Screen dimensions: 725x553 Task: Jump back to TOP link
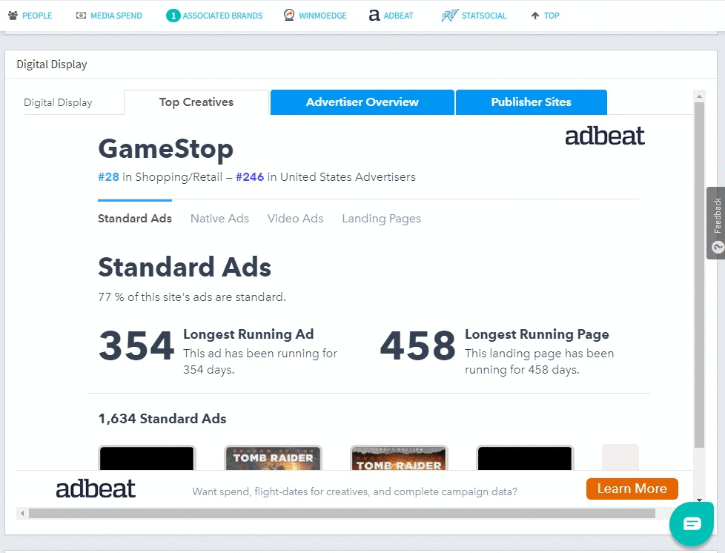tap(552, 16)
